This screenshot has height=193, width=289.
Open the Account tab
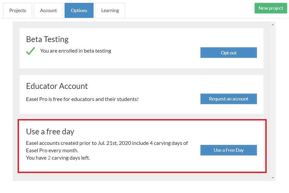tap(48, 10)
